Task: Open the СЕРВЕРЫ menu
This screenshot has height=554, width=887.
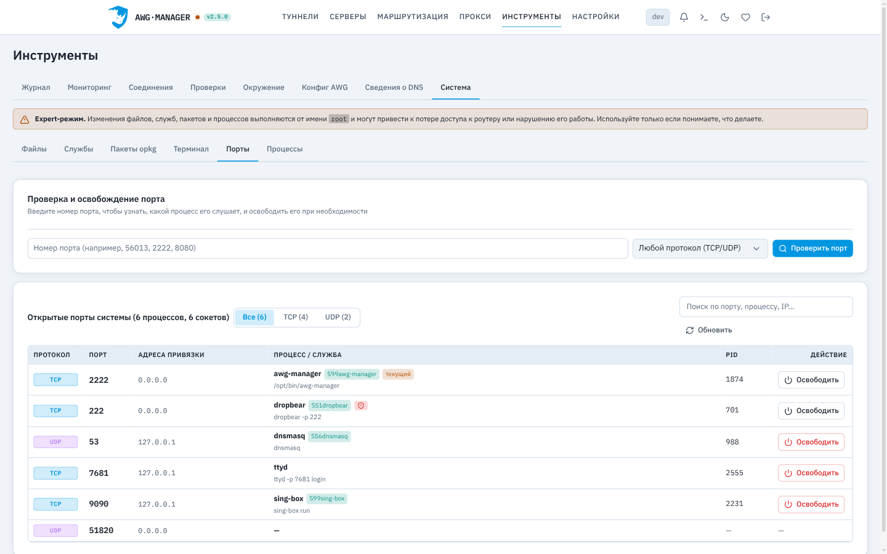Action: tap(348, 17)
